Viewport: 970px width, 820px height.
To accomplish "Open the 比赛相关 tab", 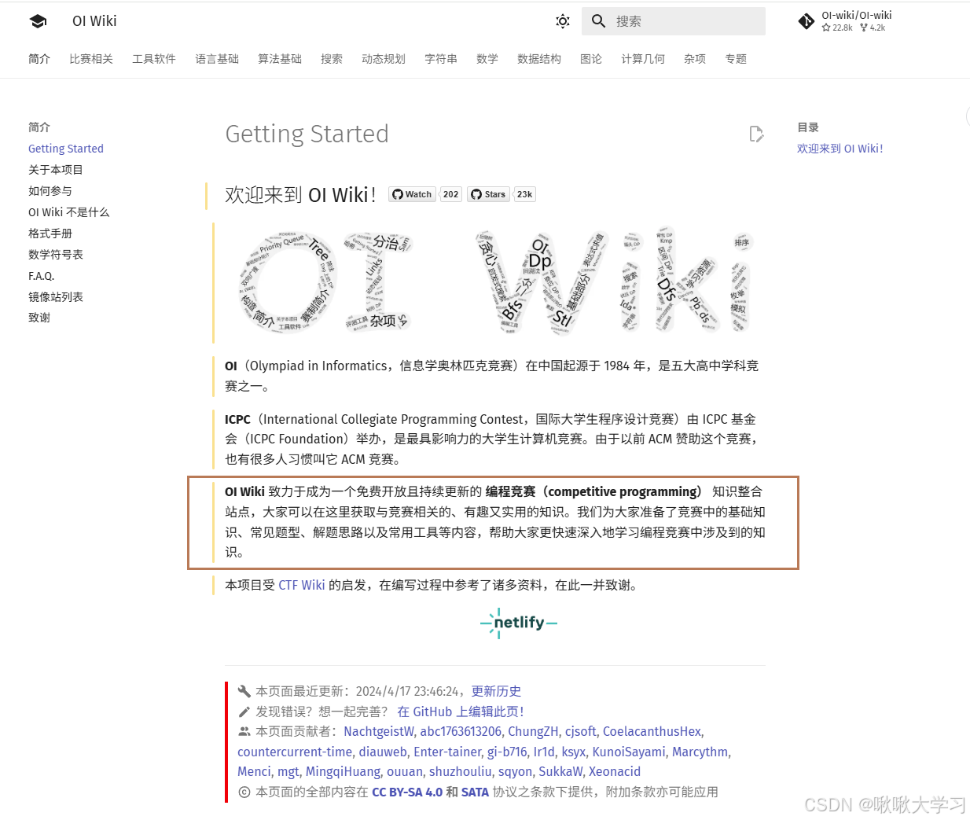I will tap(91, 59).
